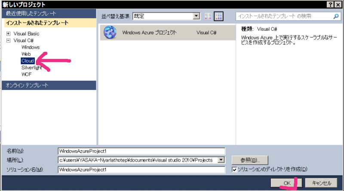This screenshot has width=344, height=191.
Task: Select the WCF category in tree
Action: [x=27, y=75]
